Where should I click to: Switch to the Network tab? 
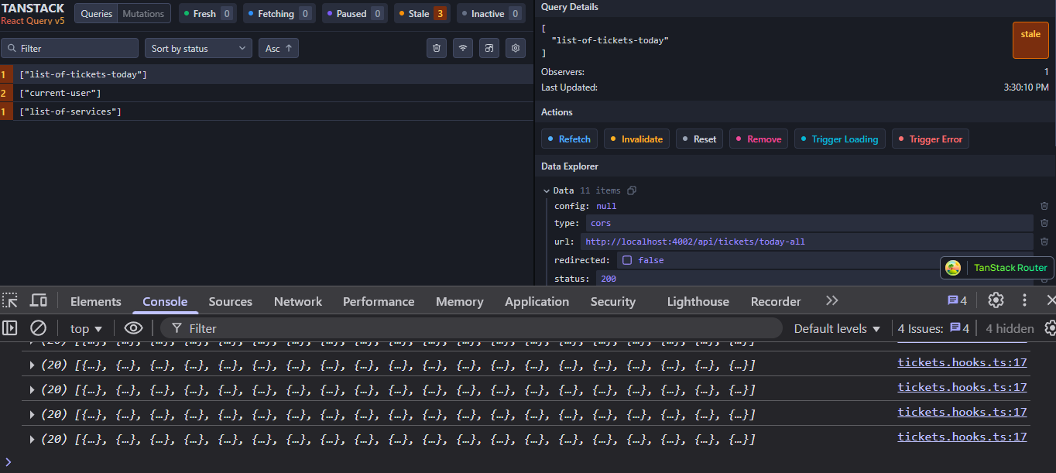point(298,301)
